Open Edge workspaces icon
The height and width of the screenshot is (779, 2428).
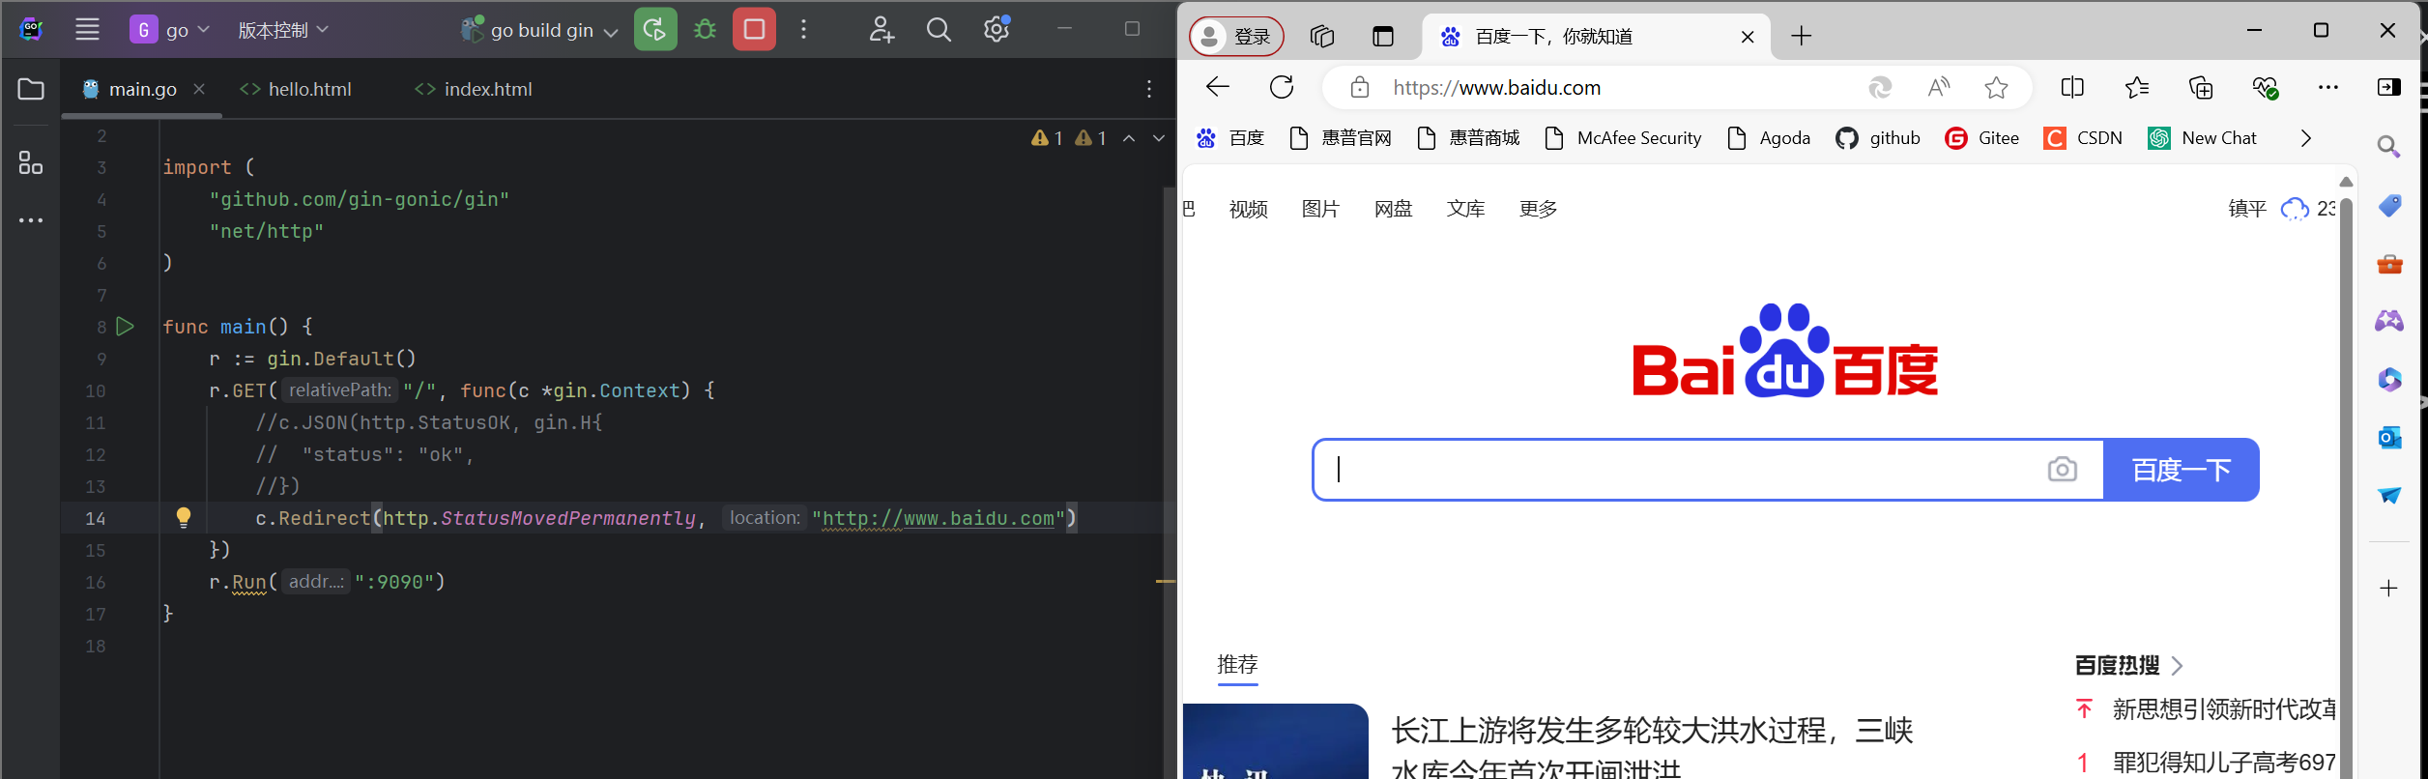[x=1322, y=37]
